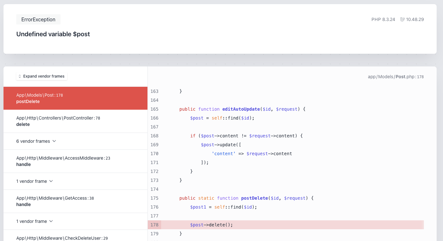Image resolution: width=443 pixels, height=241 pixels.
Task: Click line 168 if-condition comparing content
Action: coord(246,136)
